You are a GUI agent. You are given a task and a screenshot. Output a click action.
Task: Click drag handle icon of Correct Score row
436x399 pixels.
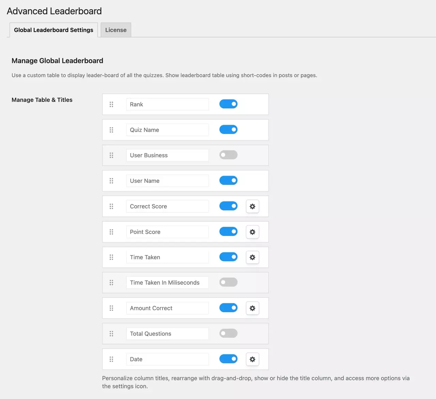pos(111,206)
